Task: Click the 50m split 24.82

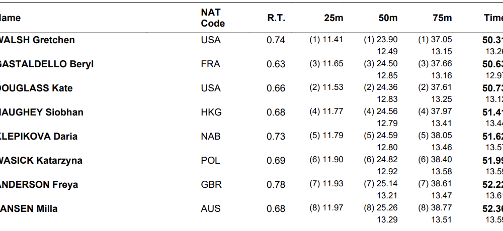Action: [387, 160]
